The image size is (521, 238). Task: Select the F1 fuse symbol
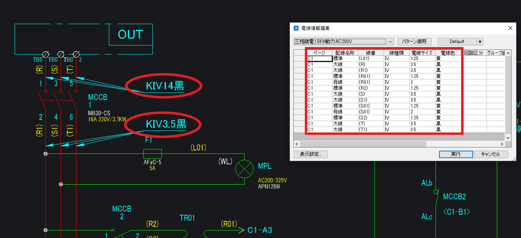152,154
